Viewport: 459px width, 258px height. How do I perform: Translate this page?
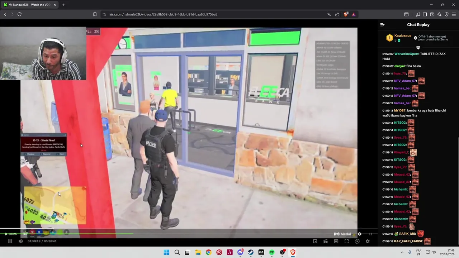tap(329, 14)
